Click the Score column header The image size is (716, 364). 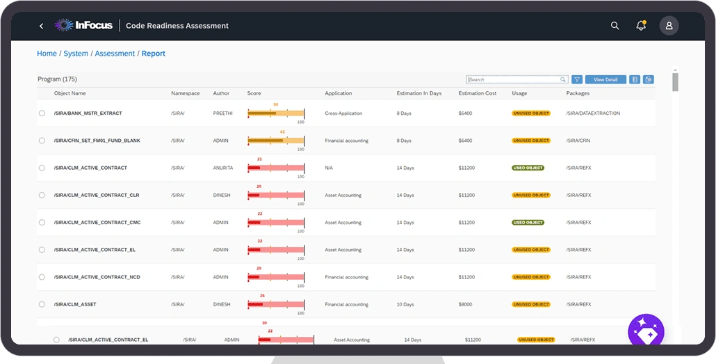click(x=254, y=93)
